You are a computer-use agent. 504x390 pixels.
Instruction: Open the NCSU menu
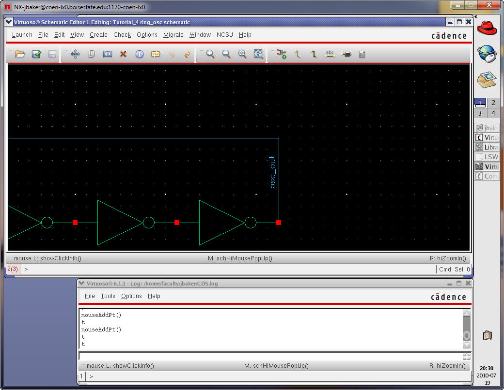tap(224, 35)
